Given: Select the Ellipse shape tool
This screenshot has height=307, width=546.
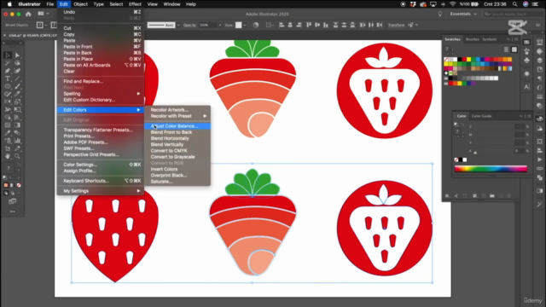Looking at the screenshot, I should pos(8,86).
